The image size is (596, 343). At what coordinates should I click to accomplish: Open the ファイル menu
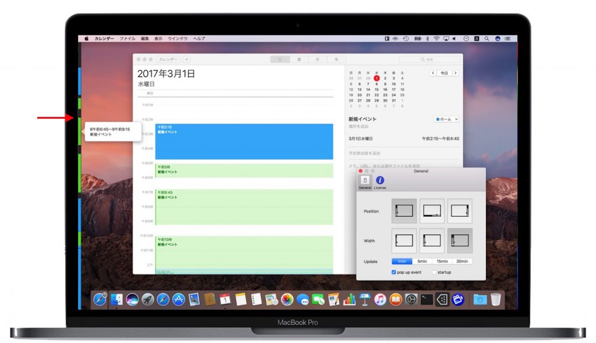pyautogui.click(x=127, y=39)
